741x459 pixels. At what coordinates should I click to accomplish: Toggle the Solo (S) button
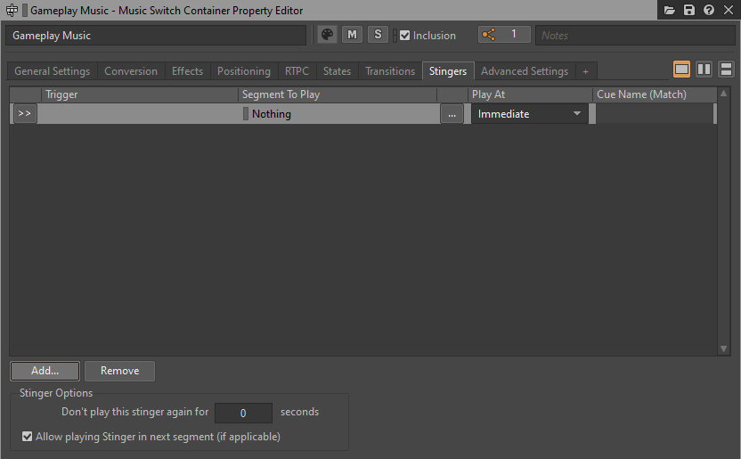tap(378, 35)
